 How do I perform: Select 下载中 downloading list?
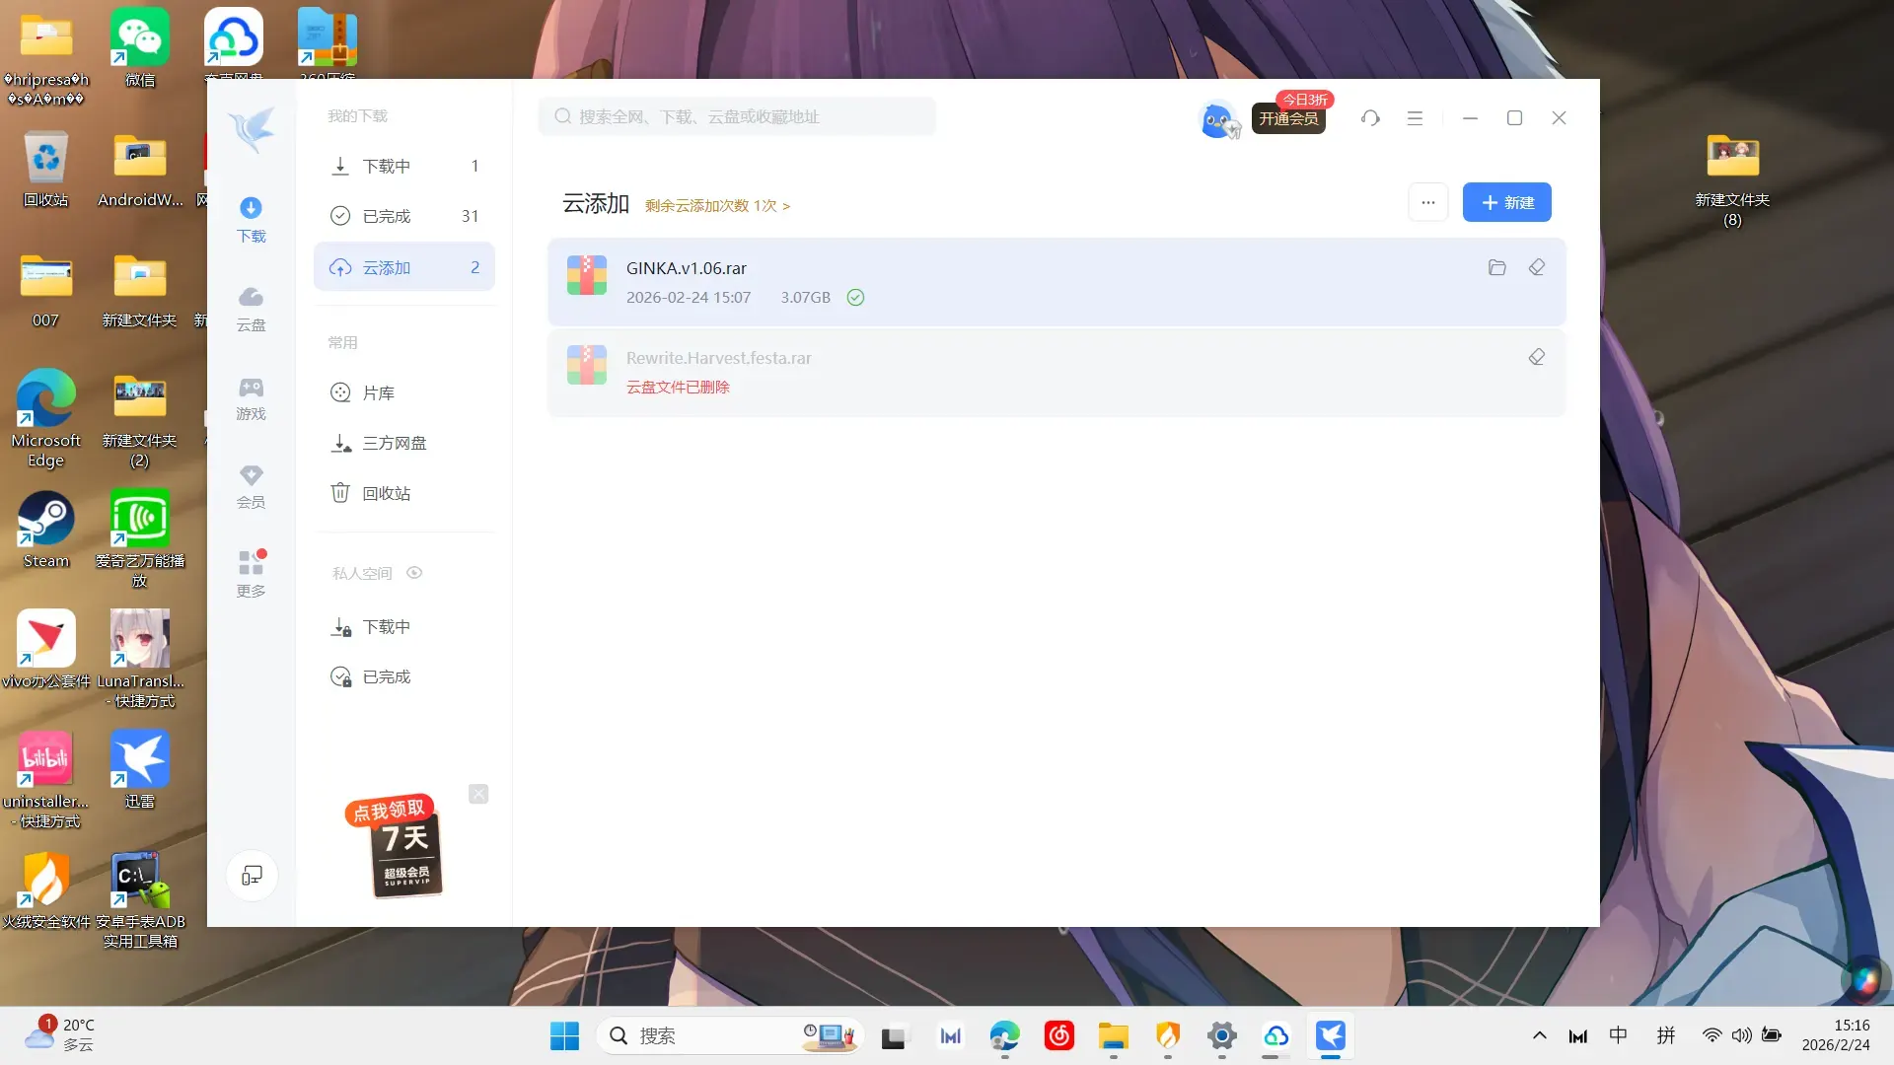coord(404,166)
